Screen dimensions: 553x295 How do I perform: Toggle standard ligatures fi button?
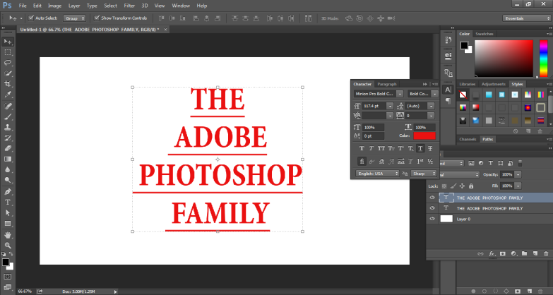362,162
